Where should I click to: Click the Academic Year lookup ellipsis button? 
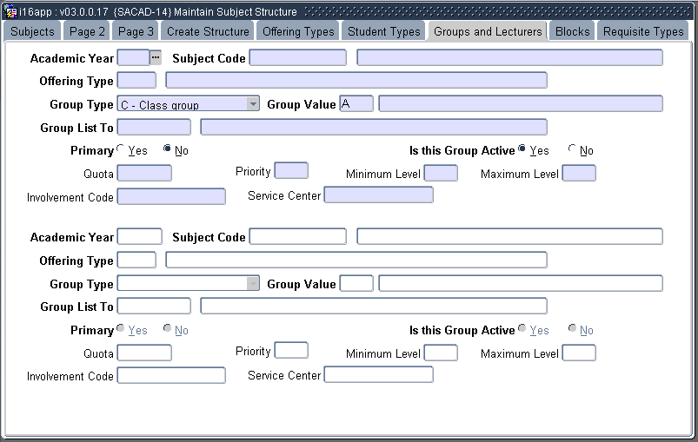pyautogui.click(x=156, y=58)
